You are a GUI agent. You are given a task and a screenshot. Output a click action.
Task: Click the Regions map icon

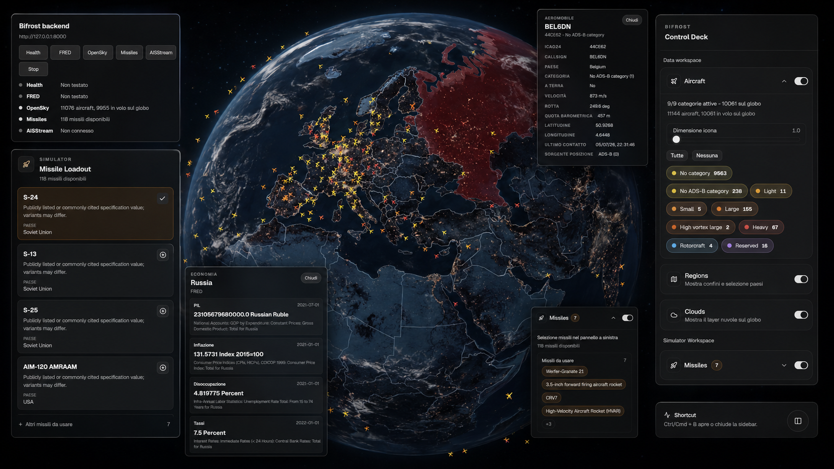click(674, 279)
